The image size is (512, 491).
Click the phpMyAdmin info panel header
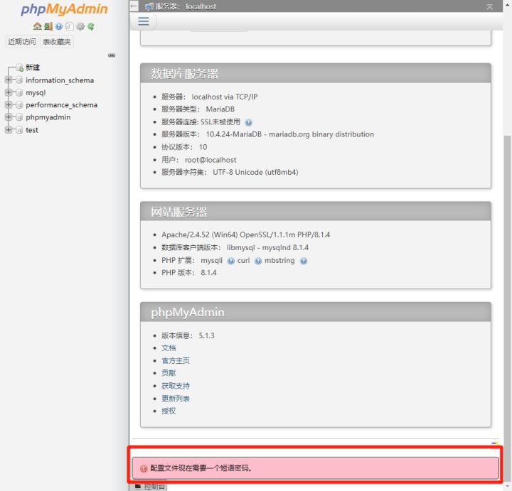click(316, 312)
